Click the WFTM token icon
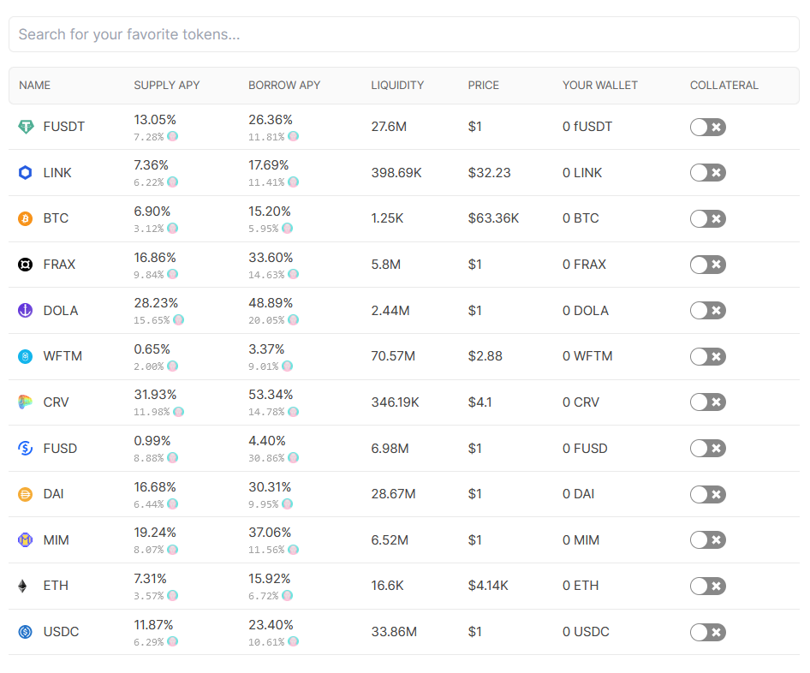Viewport: 810px width, 673px height. (26, 356)
